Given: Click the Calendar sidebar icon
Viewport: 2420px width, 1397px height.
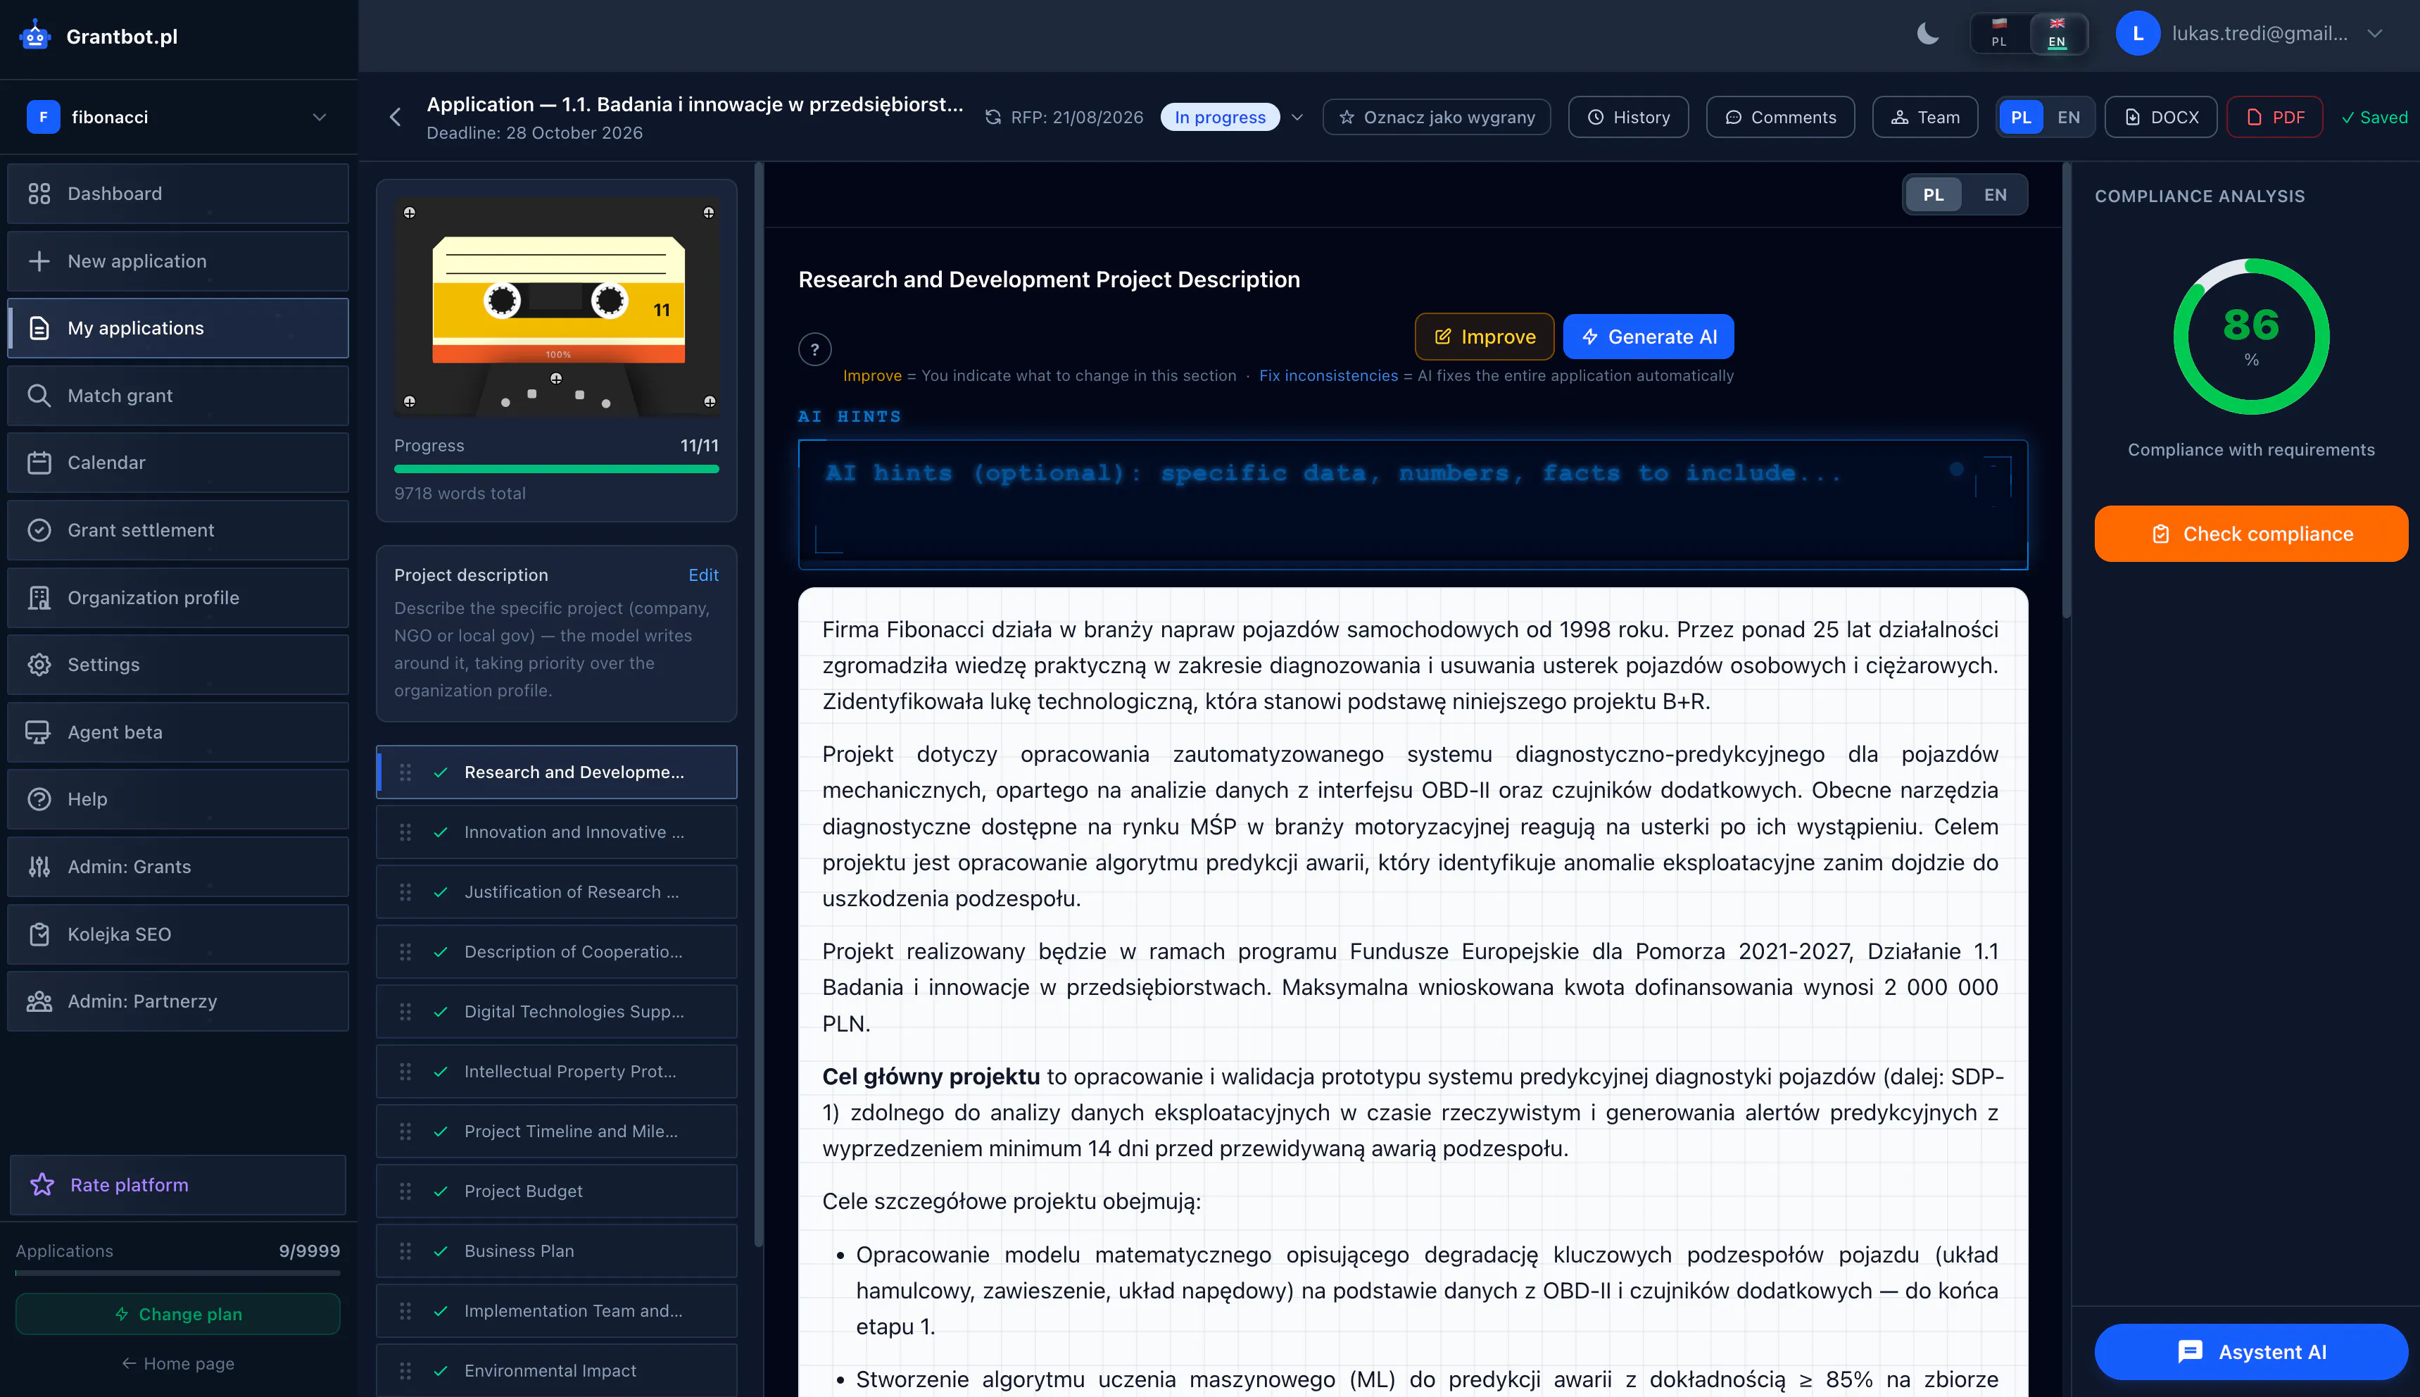Looking at the screenshot, I should pos(39,463).
